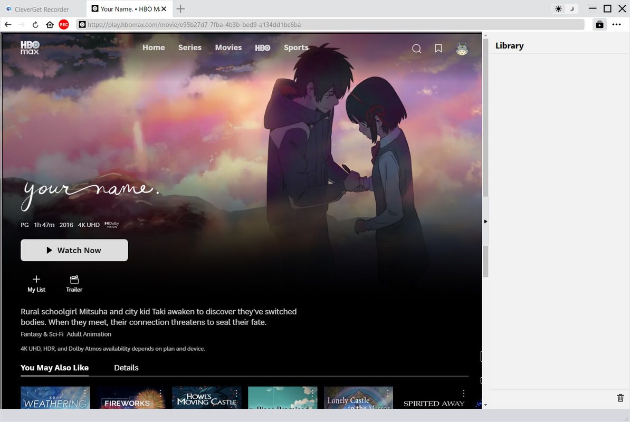This screenshot has height=422, width=630.
Task: Play the Trailer for Your Name
Action: point(74,283)
